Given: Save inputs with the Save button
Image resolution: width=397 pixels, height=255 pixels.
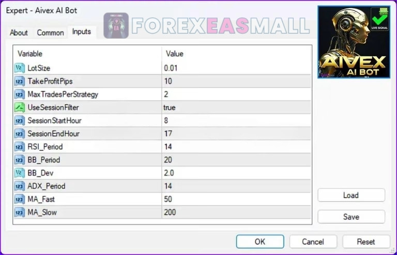Looking at the screenshot, I should (351, 217).
